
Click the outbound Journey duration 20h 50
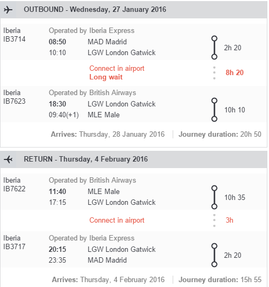point(220,135)
